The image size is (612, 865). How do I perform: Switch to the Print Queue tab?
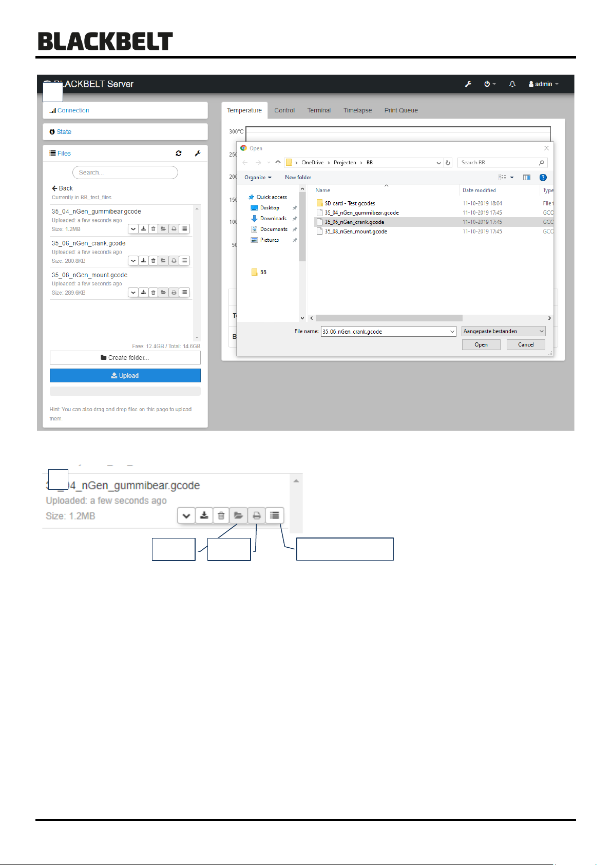point(401,110)
